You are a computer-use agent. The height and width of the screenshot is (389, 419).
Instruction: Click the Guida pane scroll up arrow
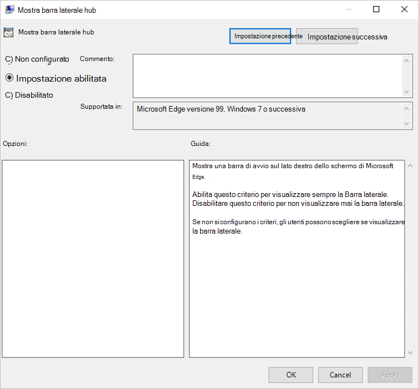[410, 165]
